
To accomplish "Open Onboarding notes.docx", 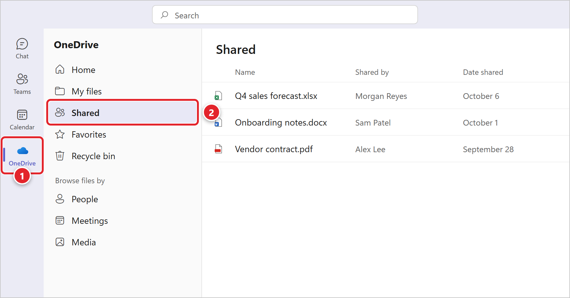I will [x=281, y=122].
